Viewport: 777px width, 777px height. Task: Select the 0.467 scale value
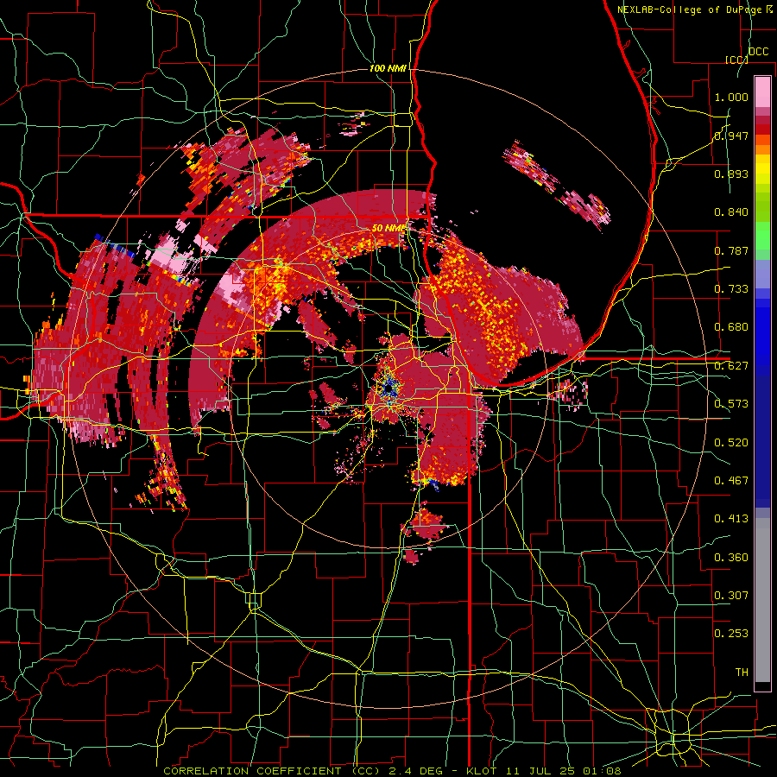[731, 481]
